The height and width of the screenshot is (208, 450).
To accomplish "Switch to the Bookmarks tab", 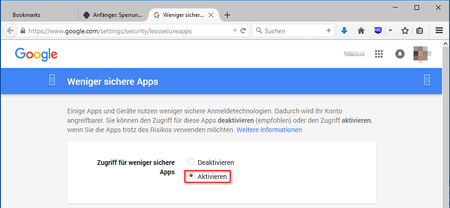I will 26,15.
